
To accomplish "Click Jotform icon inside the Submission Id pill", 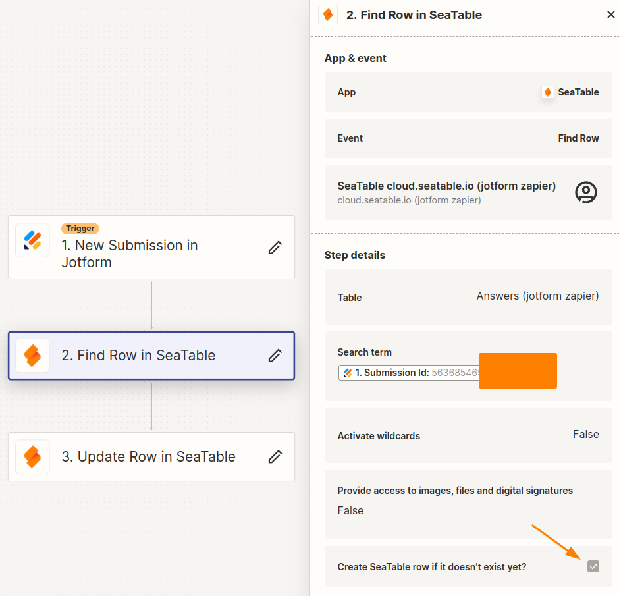I will tap(348, 373).
